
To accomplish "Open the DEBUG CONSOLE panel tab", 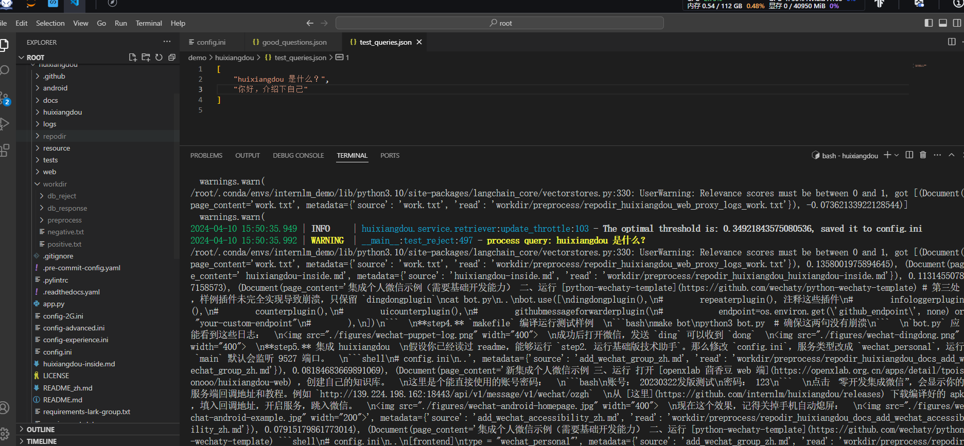I will (299, 155).
